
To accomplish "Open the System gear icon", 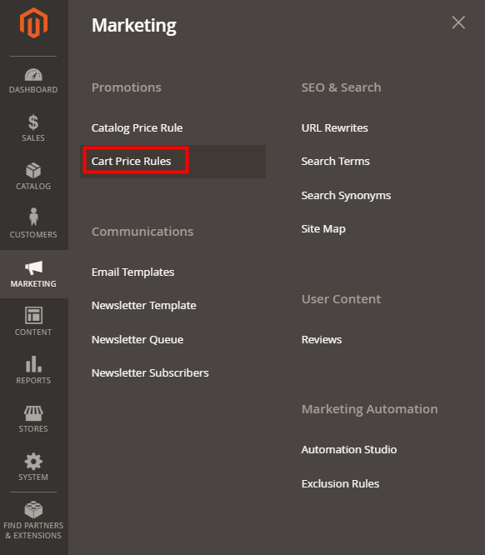I will (x=33, y=461).
